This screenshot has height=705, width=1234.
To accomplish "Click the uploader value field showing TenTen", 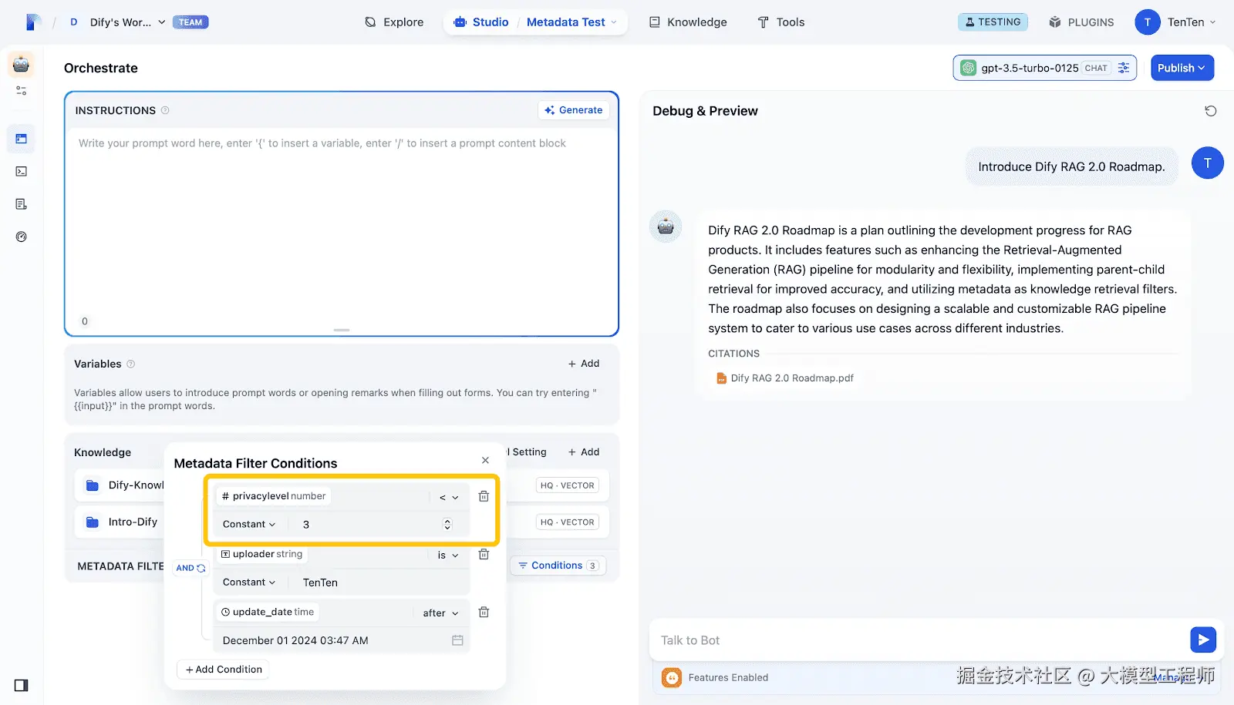I will pos(380,582).
